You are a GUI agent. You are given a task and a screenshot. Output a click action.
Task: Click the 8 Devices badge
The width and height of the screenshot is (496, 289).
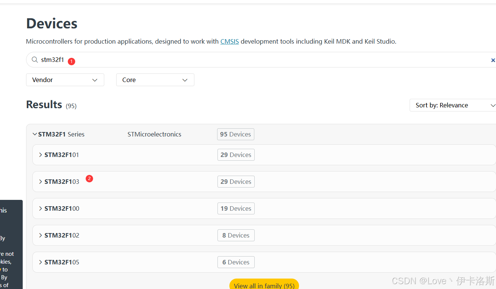pos(236,235)
